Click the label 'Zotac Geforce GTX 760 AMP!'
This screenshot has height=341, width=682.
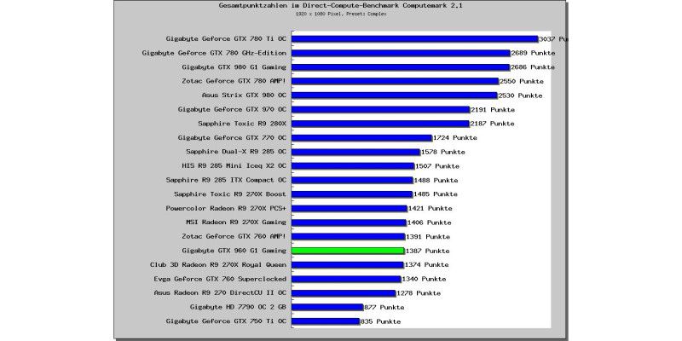coord(234,236)
